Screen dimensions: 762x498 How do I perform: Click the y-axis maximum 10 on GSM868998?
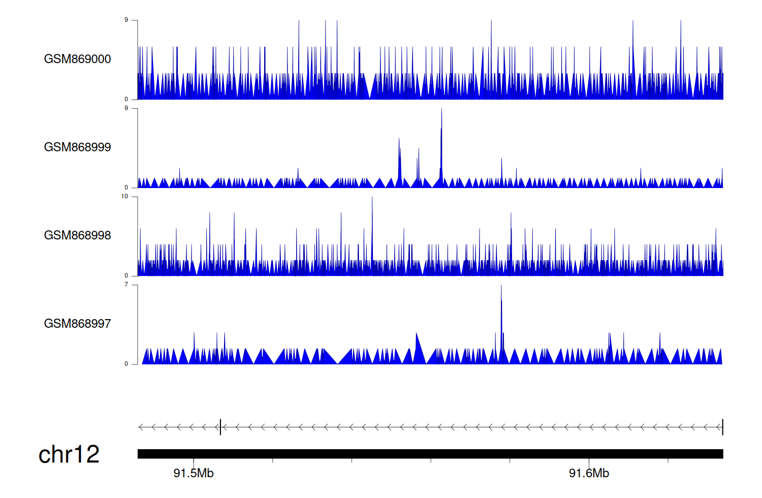(x=124, y=197)
